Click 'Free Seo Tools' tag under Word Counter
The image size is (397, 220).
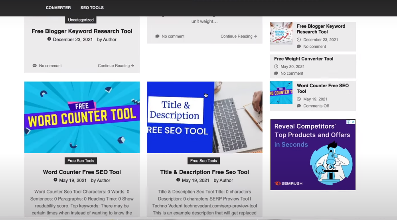click(x=81, y=161)
